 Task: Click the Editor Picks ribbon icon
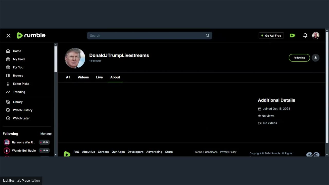pos(8,84)
